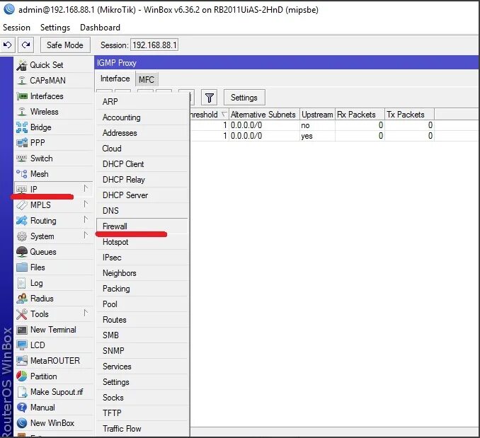Select DHCP Relay from IP submenu
The width and height of the screenshot is (480, 438).
pos(142,180)
